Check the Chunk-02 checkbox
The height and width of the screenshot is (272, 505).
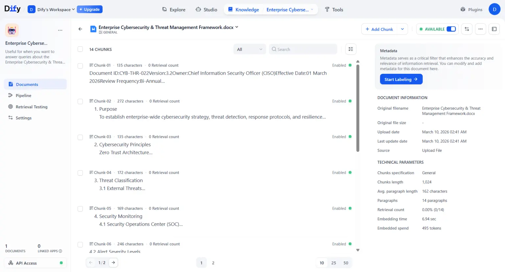tap(80, 101)
